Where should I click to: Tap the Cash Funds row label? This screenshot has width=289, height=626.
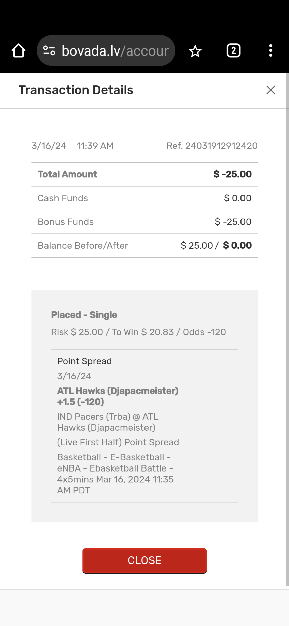click(63, 198)
